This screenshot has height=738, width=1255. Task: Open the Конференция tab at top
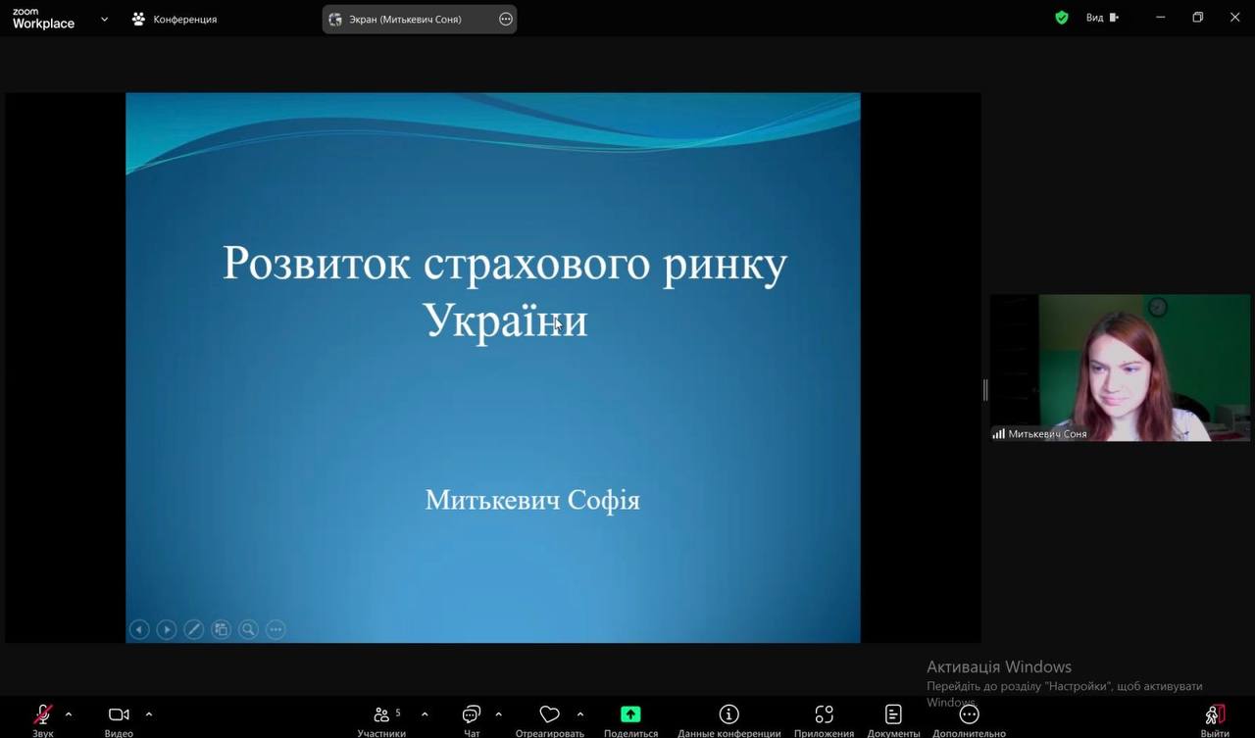pos(175,19)
